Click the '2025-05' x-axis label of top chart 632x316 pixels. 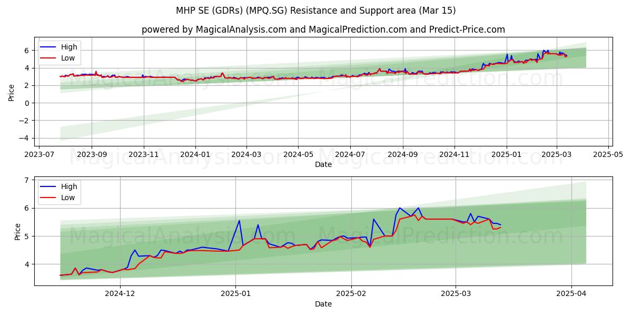pos(608,155)
